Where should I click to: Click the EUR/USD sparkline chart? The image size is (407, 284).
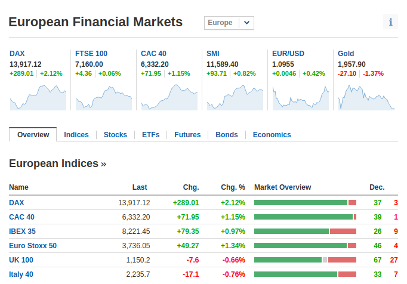[x=301, y=98]
